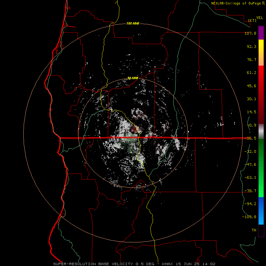266x266 pixels.
Task: Click the 107.8 value on velocity scale
Action: tap(250, 33)
